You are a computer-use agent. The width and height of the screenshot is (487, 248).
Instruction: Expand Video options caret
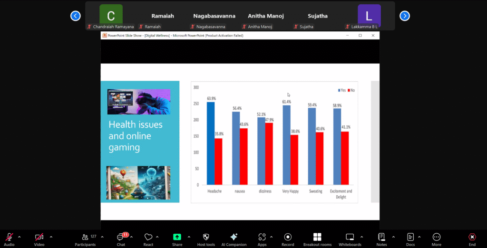[x=51, y=236]
